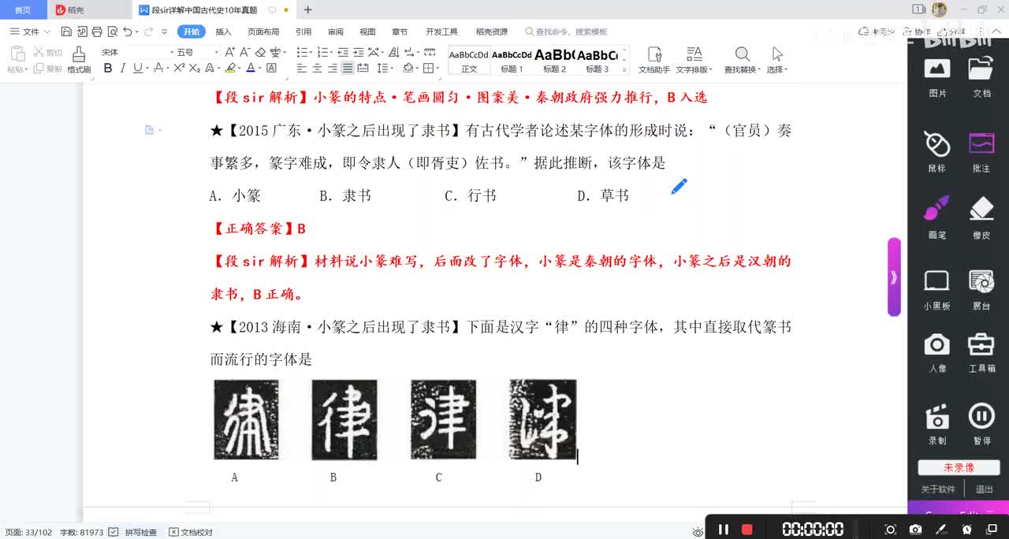The image size is (1009, 539).
Task: Click the 暂停 pause button in panel
Action: (x=981, y=424)
